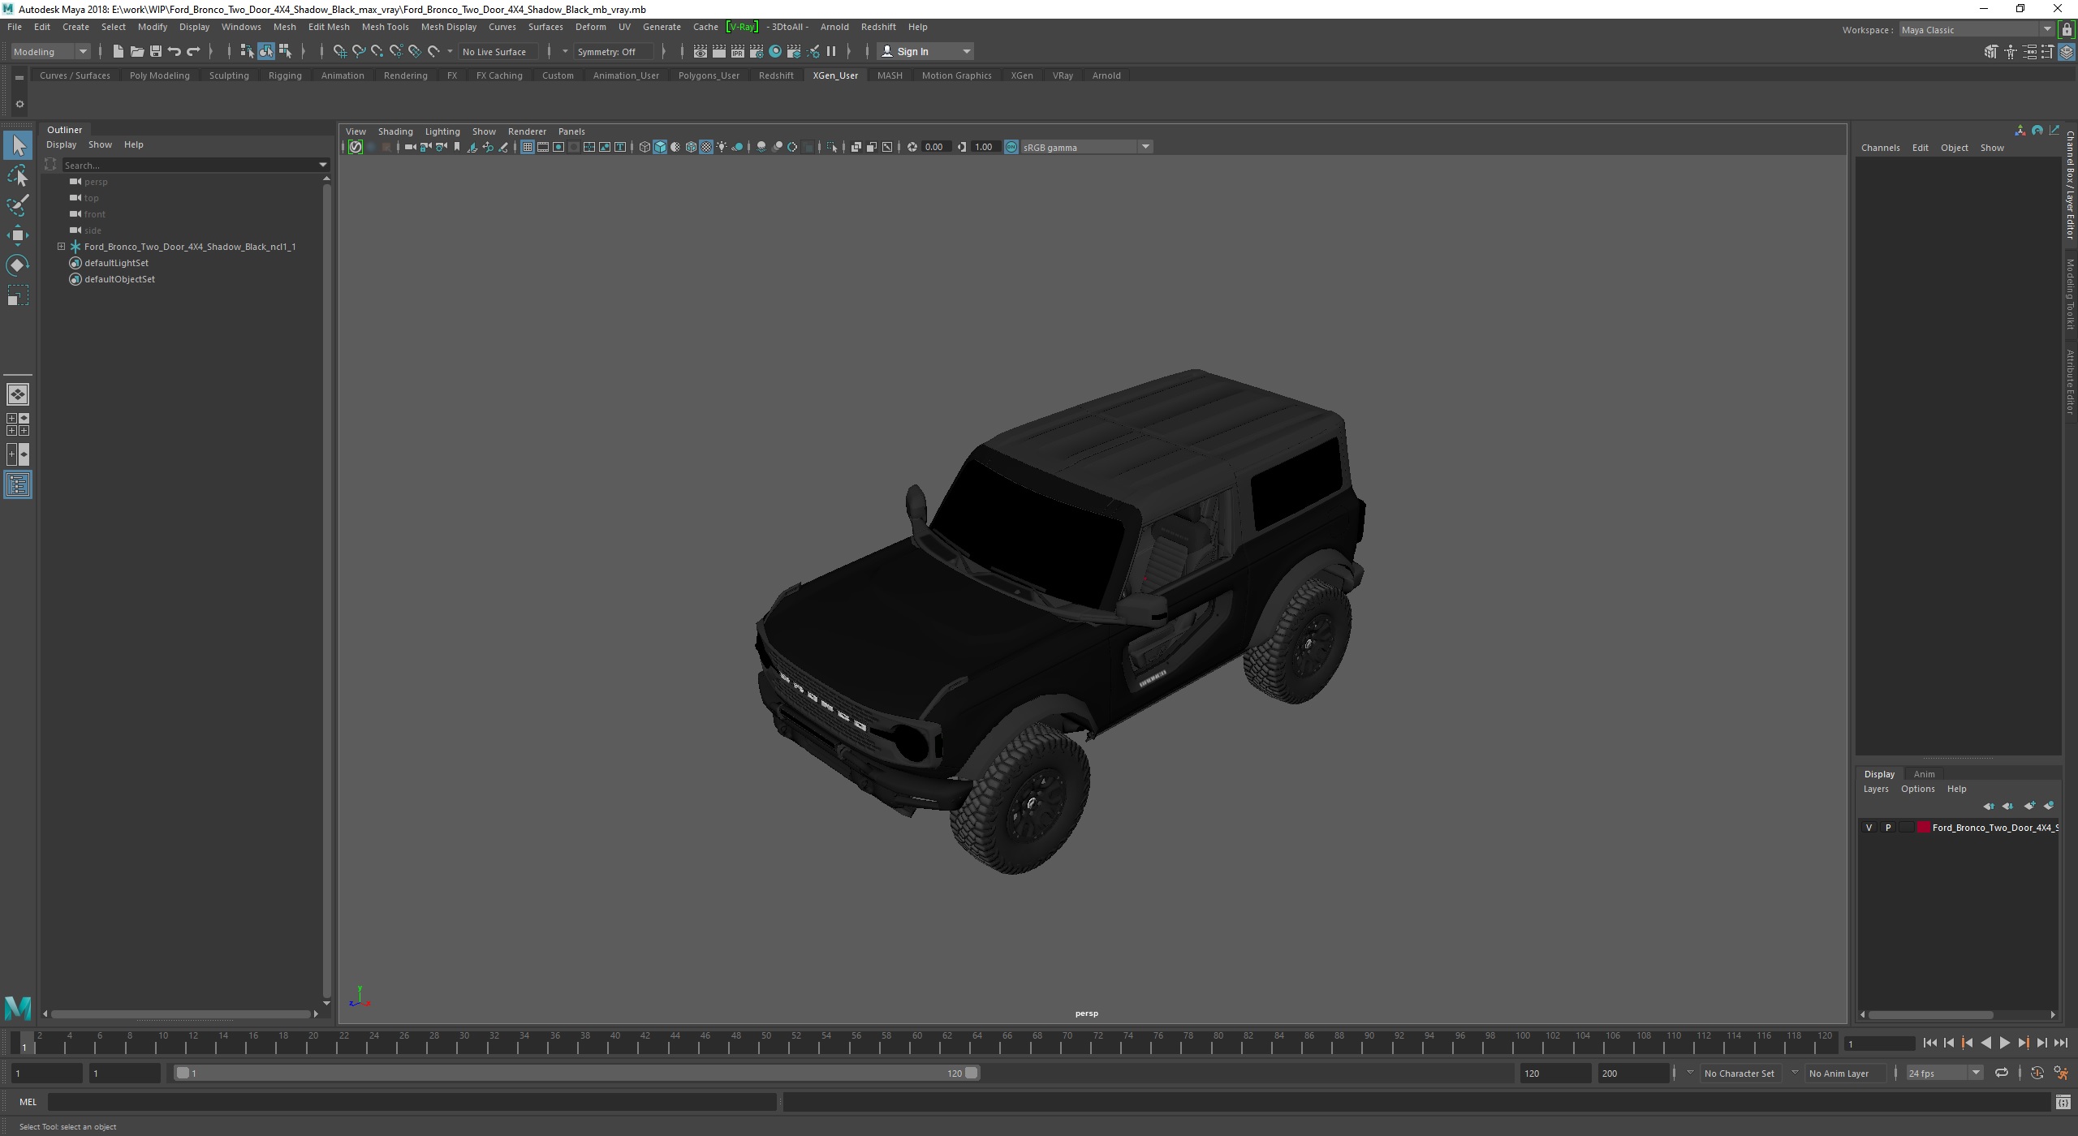Toggle textured display in viewport

[706, 147]
